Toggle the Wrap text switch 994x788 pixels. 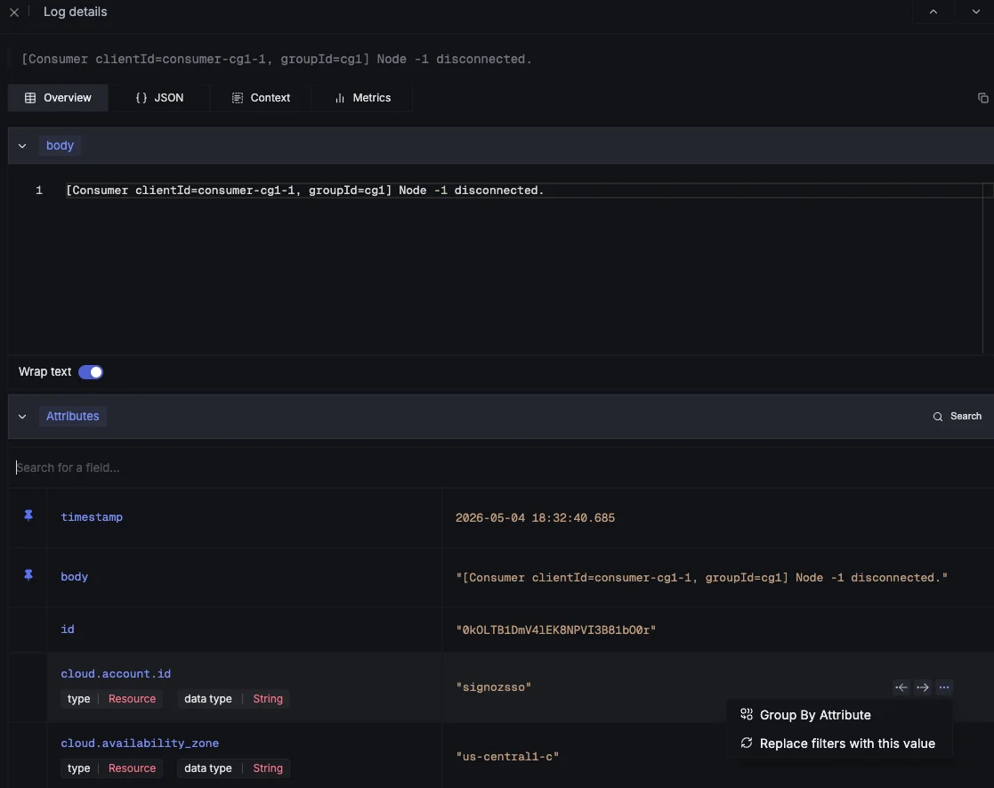91,372
